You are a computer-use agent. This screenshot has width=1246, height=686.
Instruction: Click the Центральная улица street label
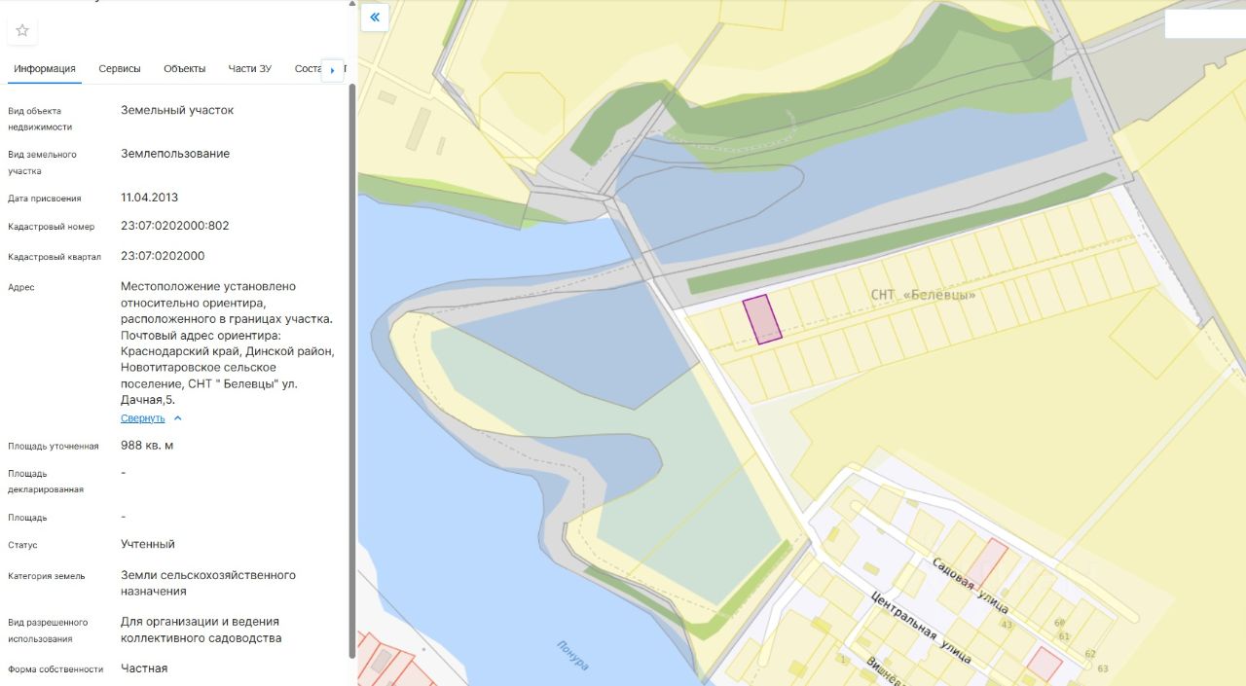click(921, 627)
